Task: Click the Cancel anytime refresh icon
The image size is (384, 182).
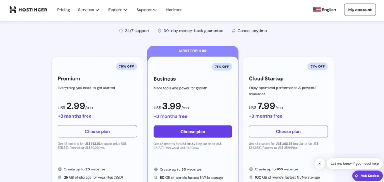Action: click(x=234, y=31)
